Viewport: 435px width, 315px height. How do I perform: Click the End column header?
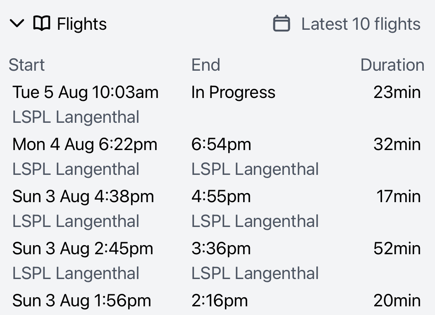206,65
